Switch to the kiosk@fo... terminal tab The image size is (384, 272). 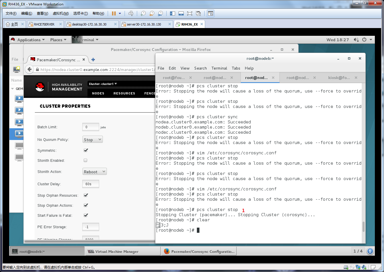[339, 78]
